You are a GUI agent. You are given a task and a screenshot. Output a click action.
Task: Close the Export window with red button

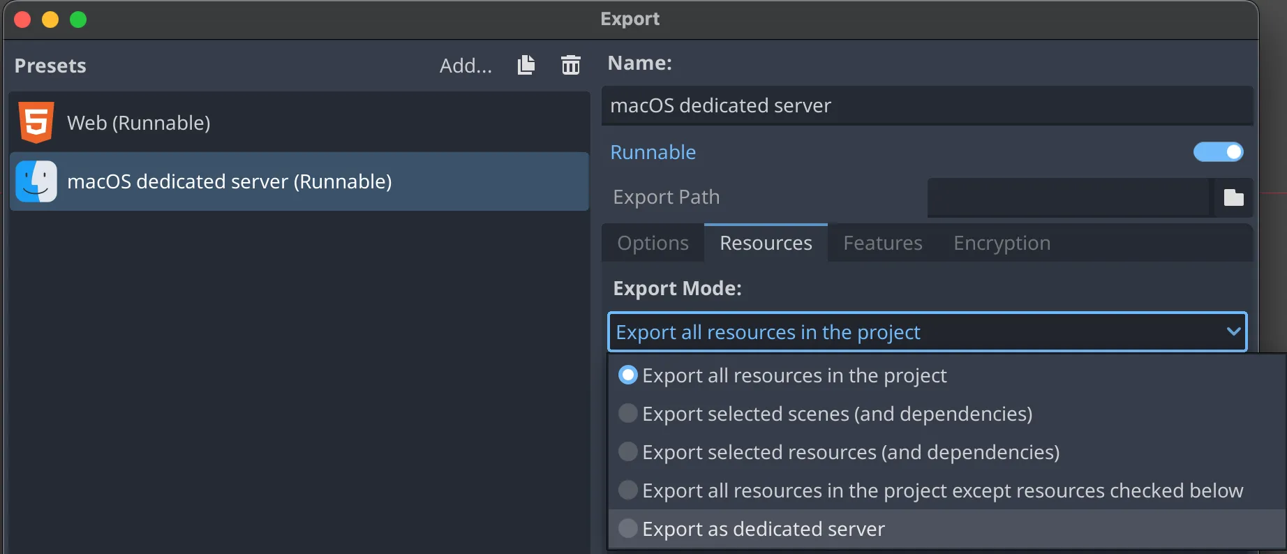click(x=22, y=20)
